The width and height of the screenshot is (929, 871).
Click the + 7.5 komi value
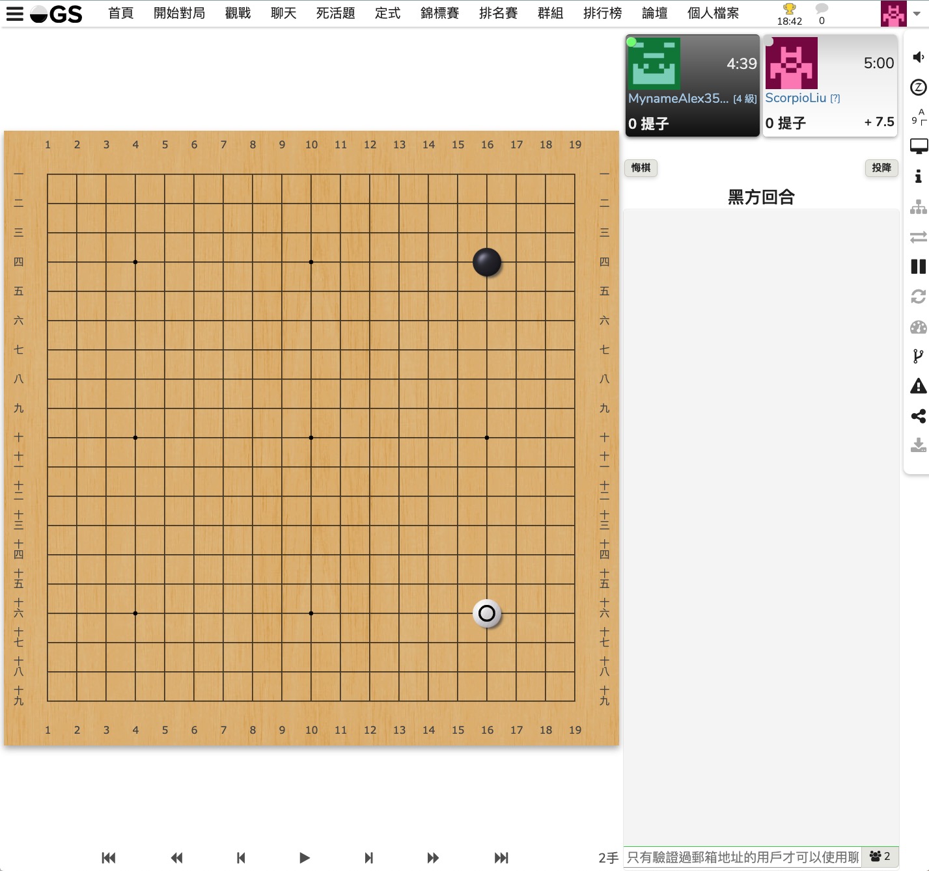879,122
